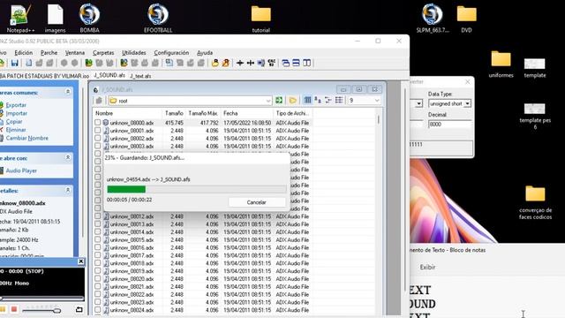Click the Audio Player link

[21, 170]
